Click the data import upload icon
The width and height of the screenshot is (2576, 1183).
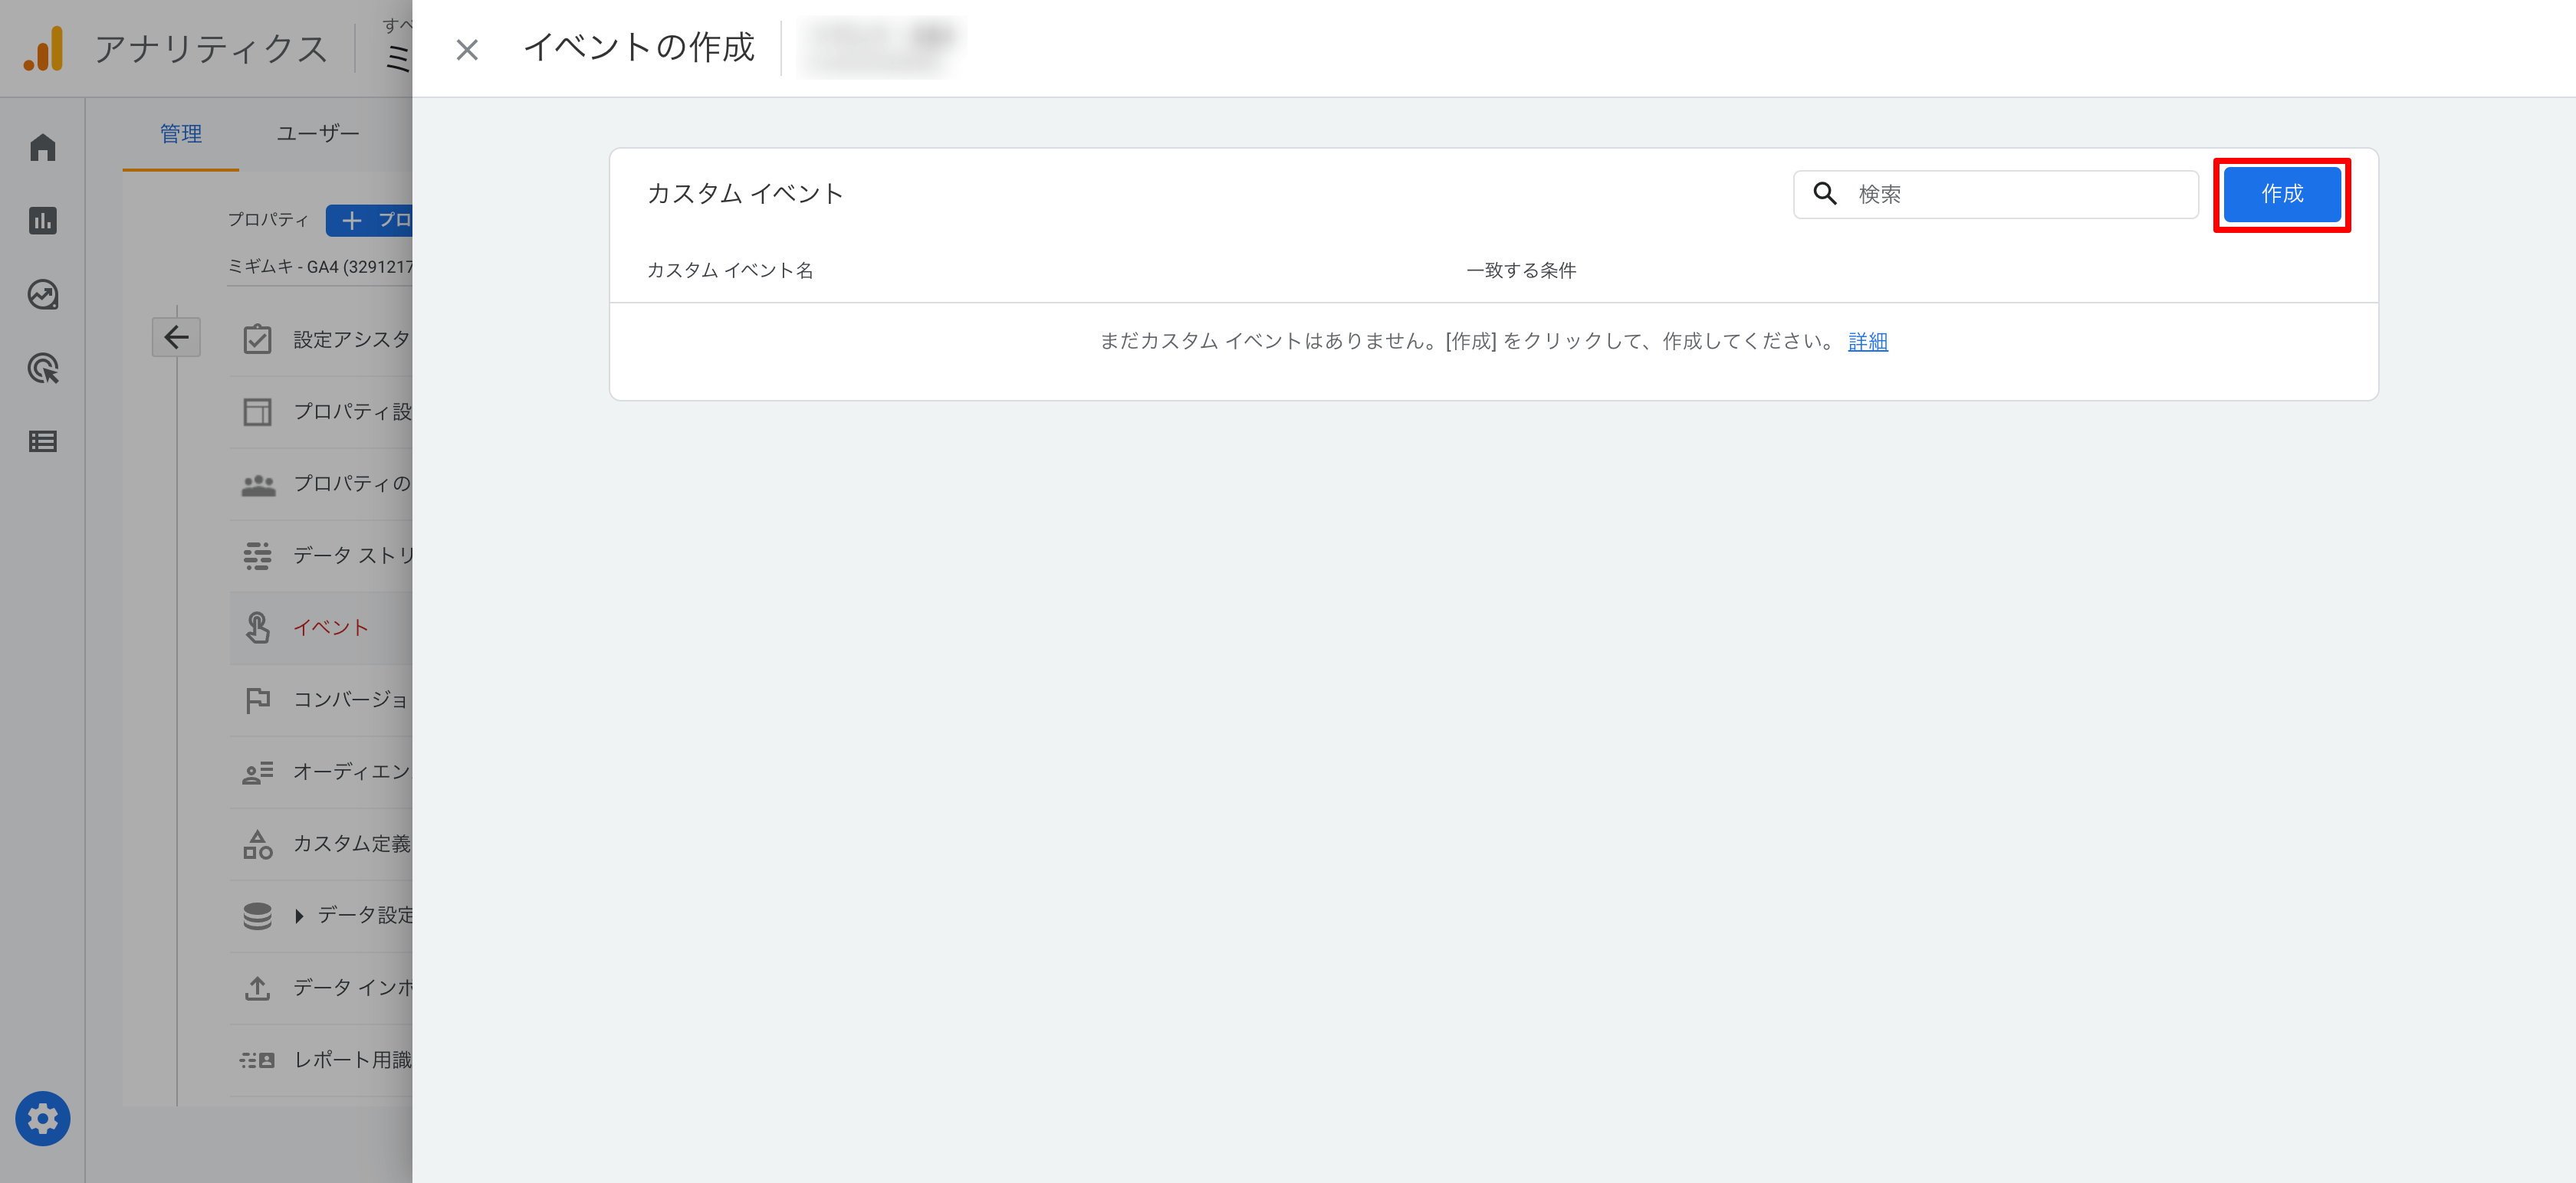(257, 988)
